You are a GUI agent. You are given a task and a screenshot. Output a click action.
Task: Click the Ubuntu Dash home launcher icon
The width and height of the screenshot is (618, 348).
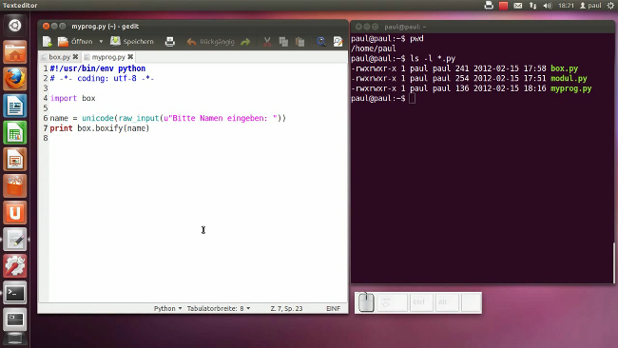point(15,26)
